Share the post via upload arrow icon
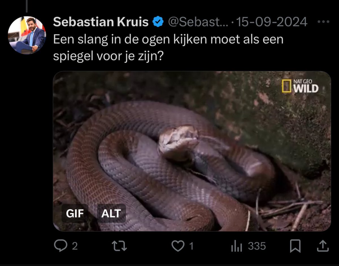The image size is (339, 266). coord(323,246)
